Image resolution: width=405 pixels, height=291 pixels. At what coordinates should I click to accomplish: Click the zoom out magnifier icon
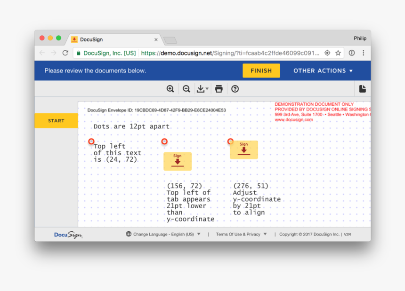click(186, 89)
